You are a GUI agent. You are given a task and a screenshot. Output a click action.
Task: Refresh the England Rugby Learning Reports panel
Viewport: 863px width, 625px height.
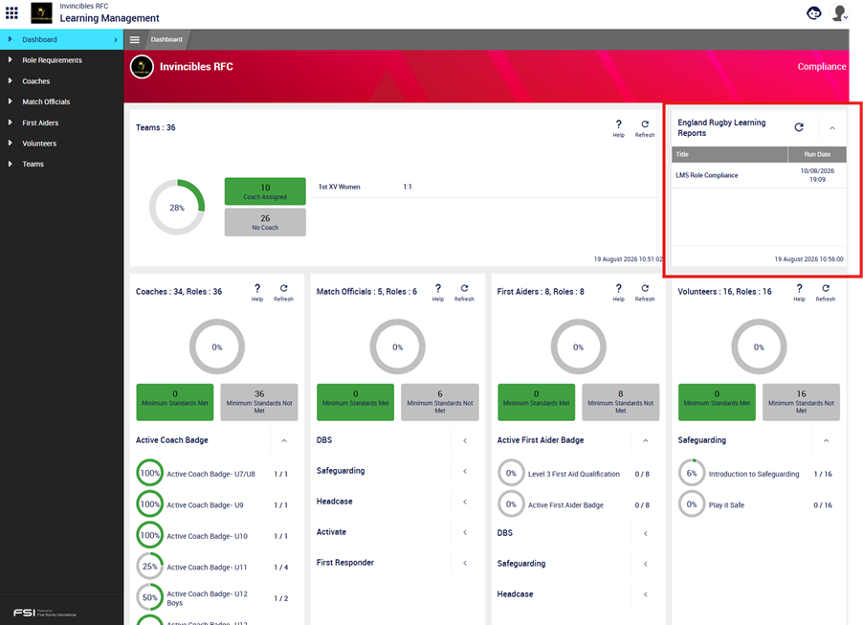coord(799,127)
